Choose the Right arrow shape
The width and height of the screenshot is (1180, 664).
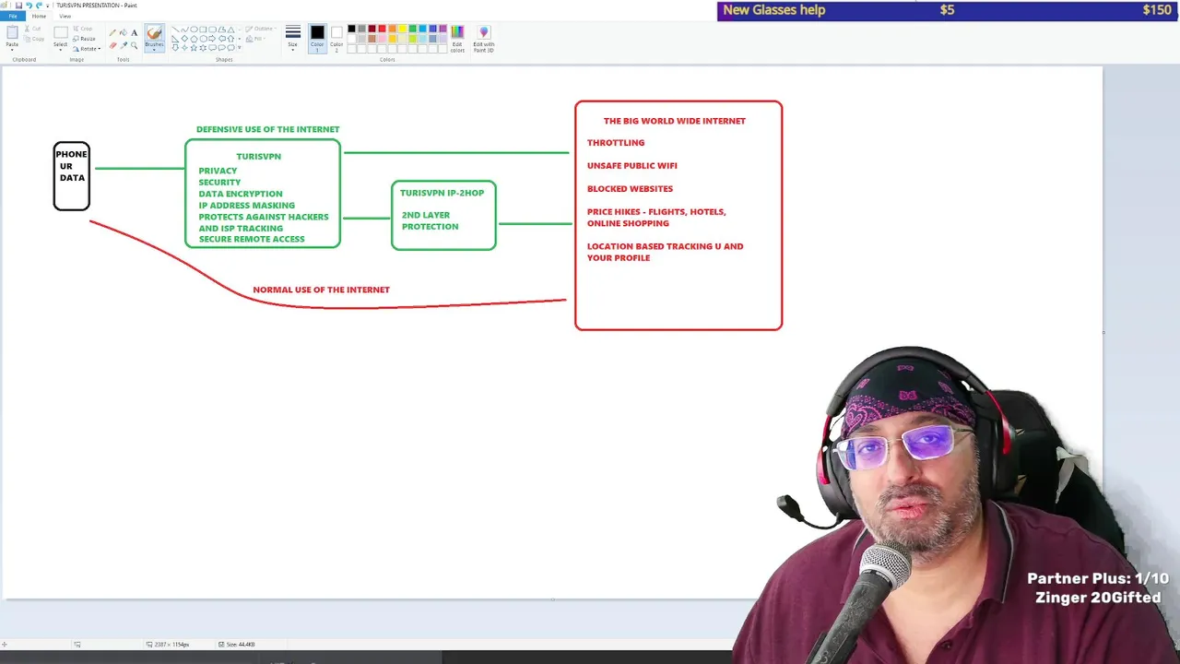pos(212,39)
